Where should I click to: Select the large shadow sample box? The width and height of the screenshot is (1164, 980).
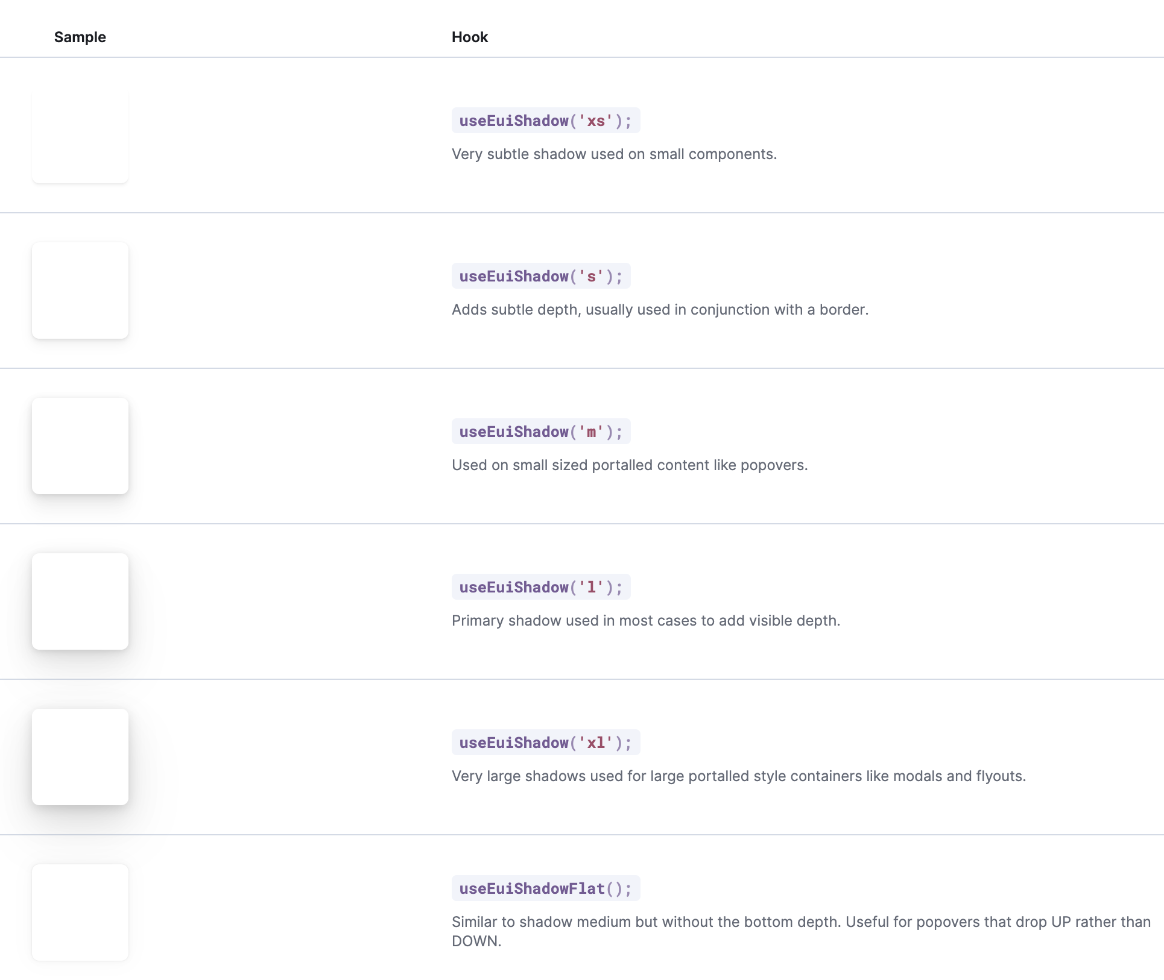80,601
